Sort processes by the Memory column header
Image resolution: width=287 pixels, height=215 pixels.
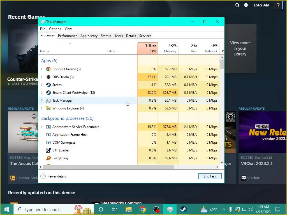pos(168,48)
